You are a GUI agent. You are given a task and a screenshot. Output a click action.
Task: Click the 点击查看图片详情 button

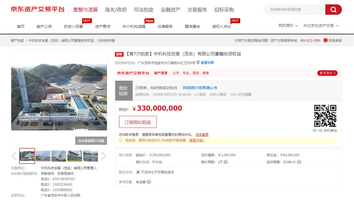click(x=91, y=141)
